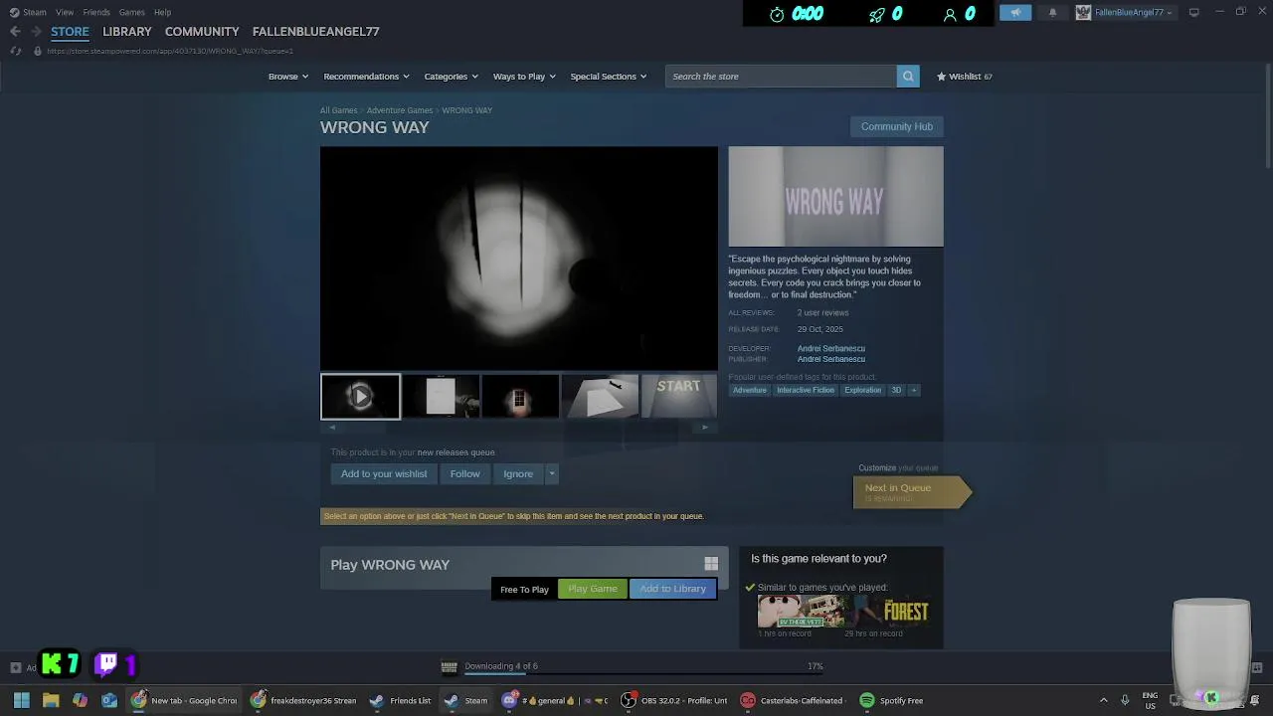Click the Windows platform icon beside Play WRONG WAY

point(711,564)
